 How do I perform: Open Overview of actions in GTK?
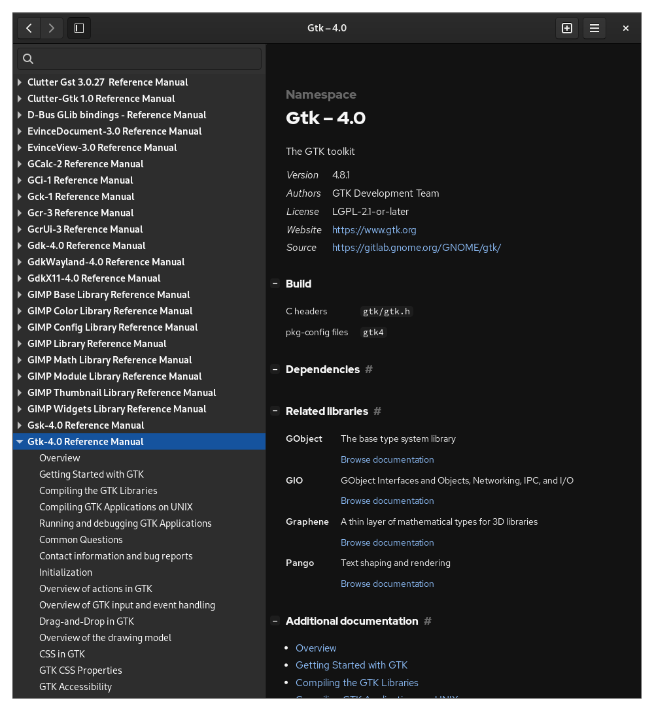click(x=139, y=588)
